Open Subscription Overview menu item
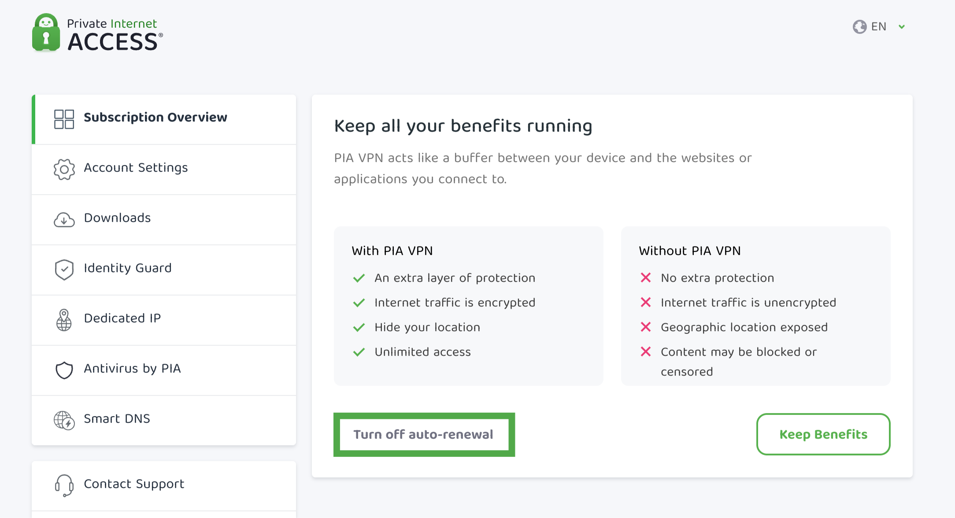Screen dimensions: 955x518 pyautogui.click(x=164, y=119)
